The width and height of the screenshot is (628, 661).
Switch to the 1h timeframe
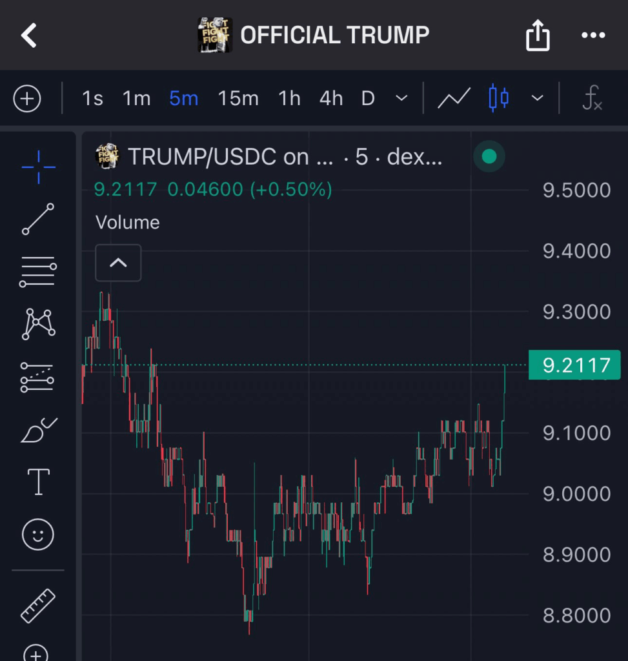[x=290, y=99]
